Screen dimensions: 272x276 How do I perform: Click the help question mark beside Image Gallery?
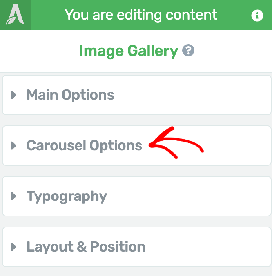[188, 50]
